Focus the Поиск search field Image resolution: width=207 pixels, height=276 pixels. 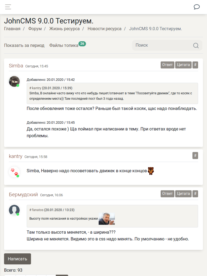tap(162, 45)
